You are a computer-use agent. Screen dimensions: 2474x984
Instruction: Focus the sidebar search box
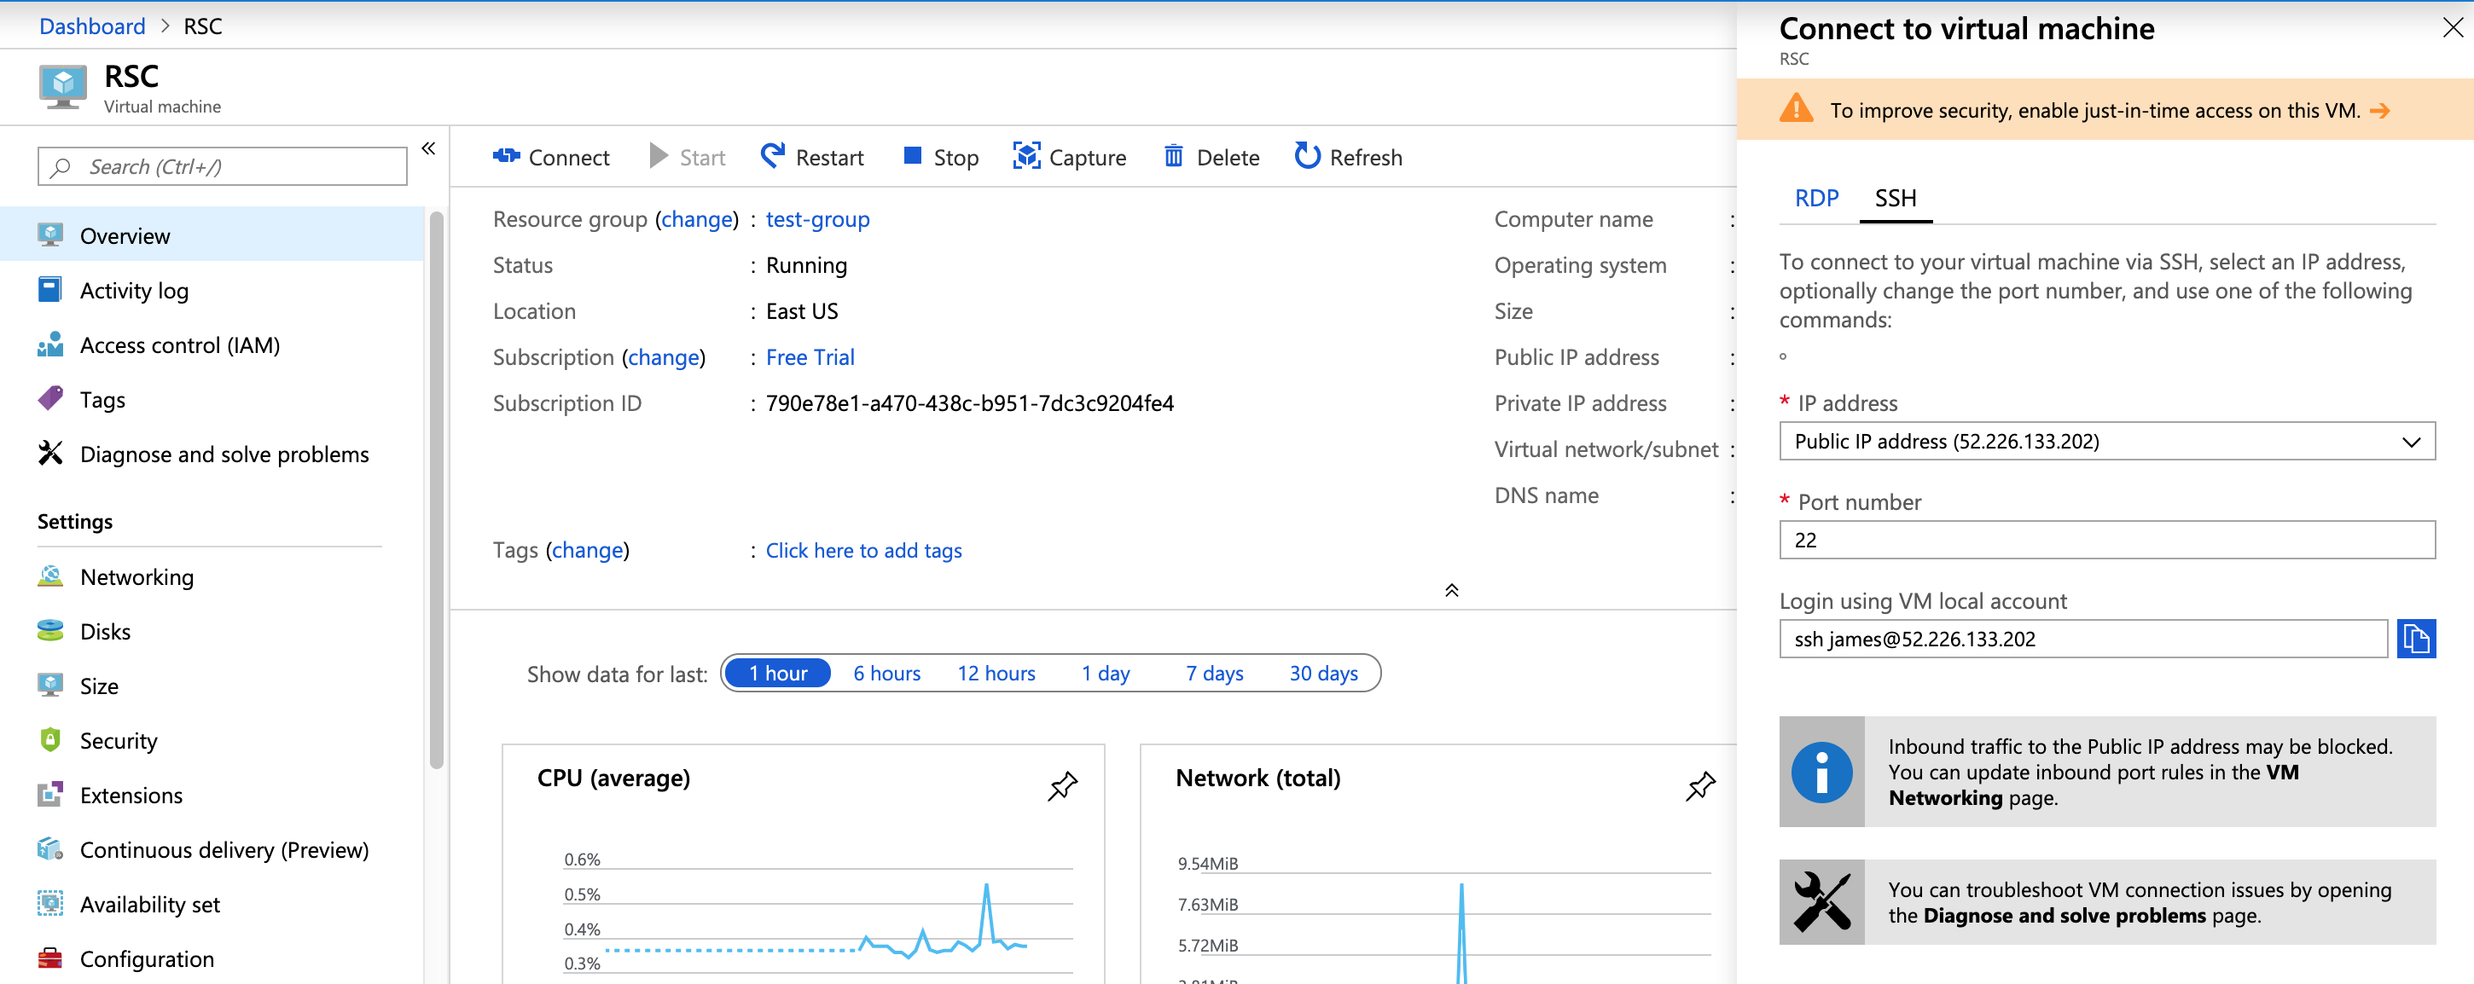tap(222, 167)
